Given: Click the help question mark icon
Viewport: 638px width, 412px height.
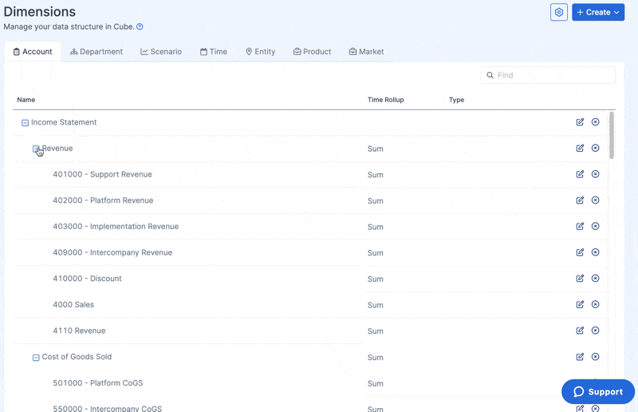Looking at the screenshot, I should pos(140,26).
